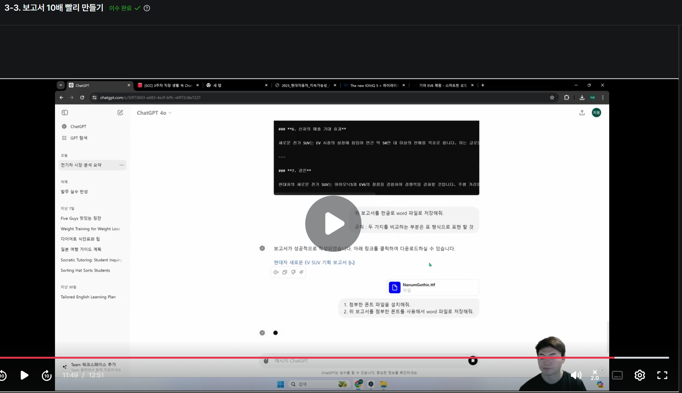
Task: Open the video player settings gear
Action: [640, 375]
